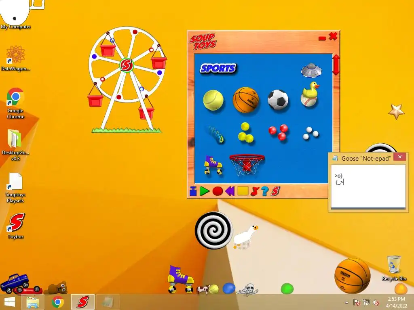Click the large basketball on the desktop
Viewport: 414px width, 310px height.
(352, 276)
